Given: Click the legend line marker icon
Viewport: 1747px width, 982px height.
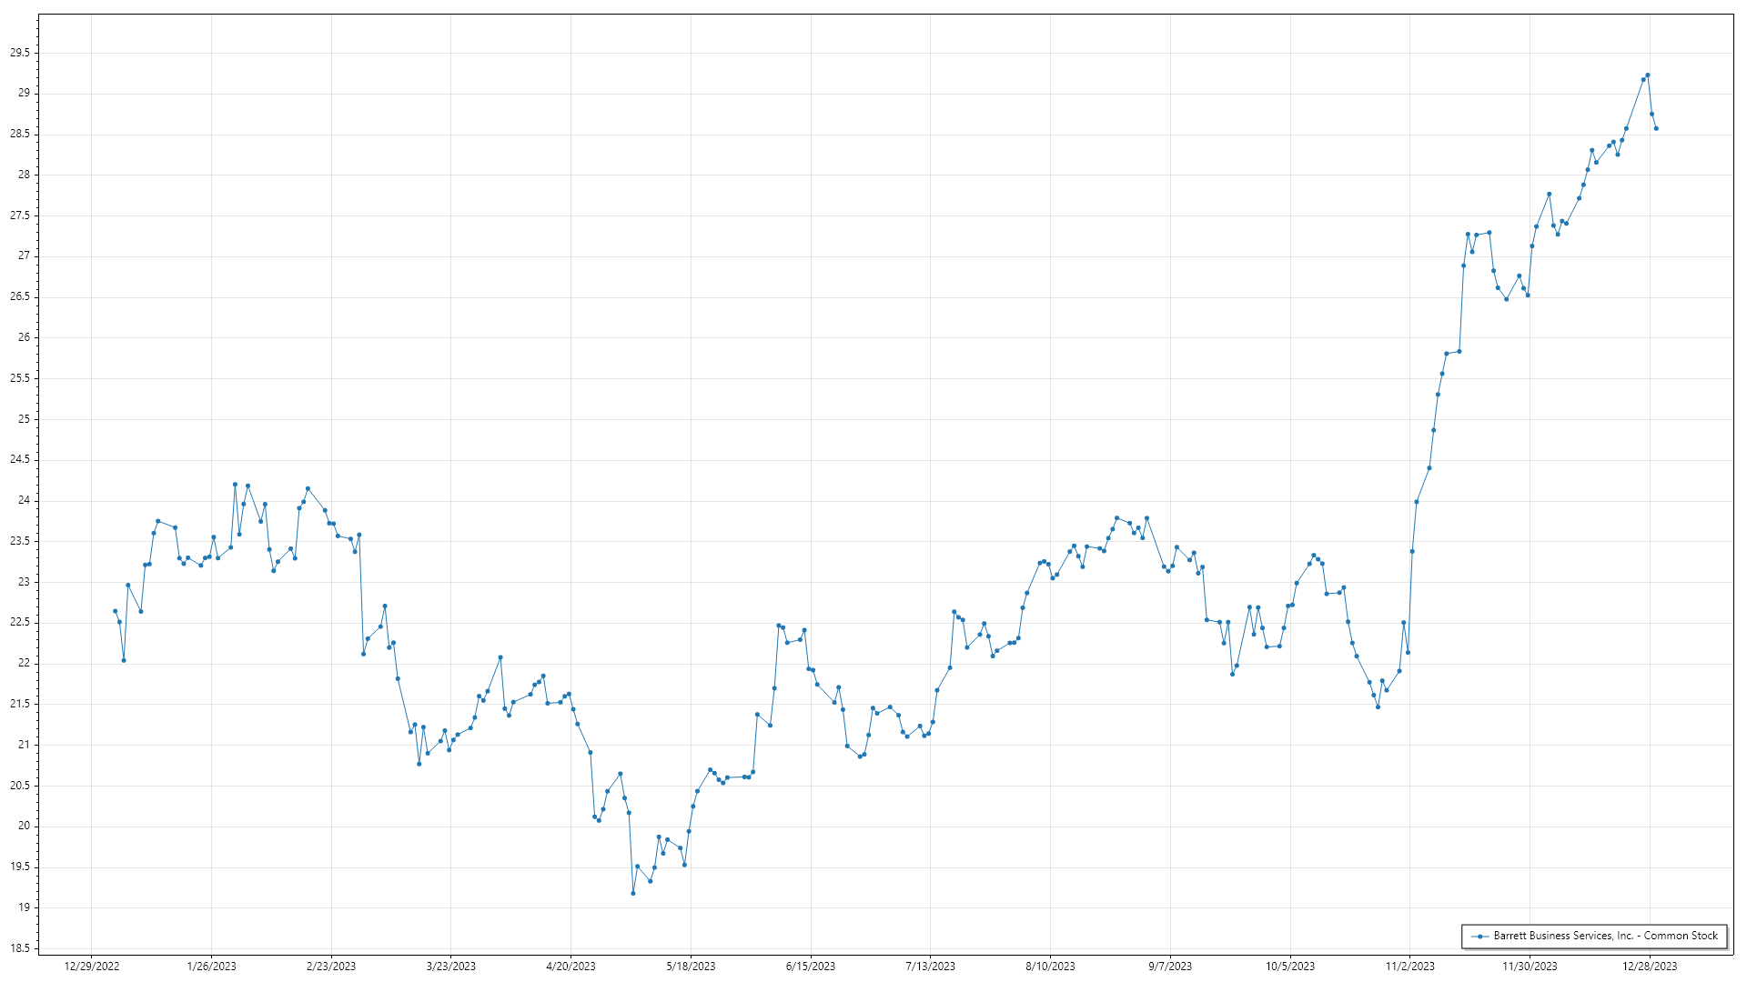Looking at the screenshot, I should tap(1479, 936).
